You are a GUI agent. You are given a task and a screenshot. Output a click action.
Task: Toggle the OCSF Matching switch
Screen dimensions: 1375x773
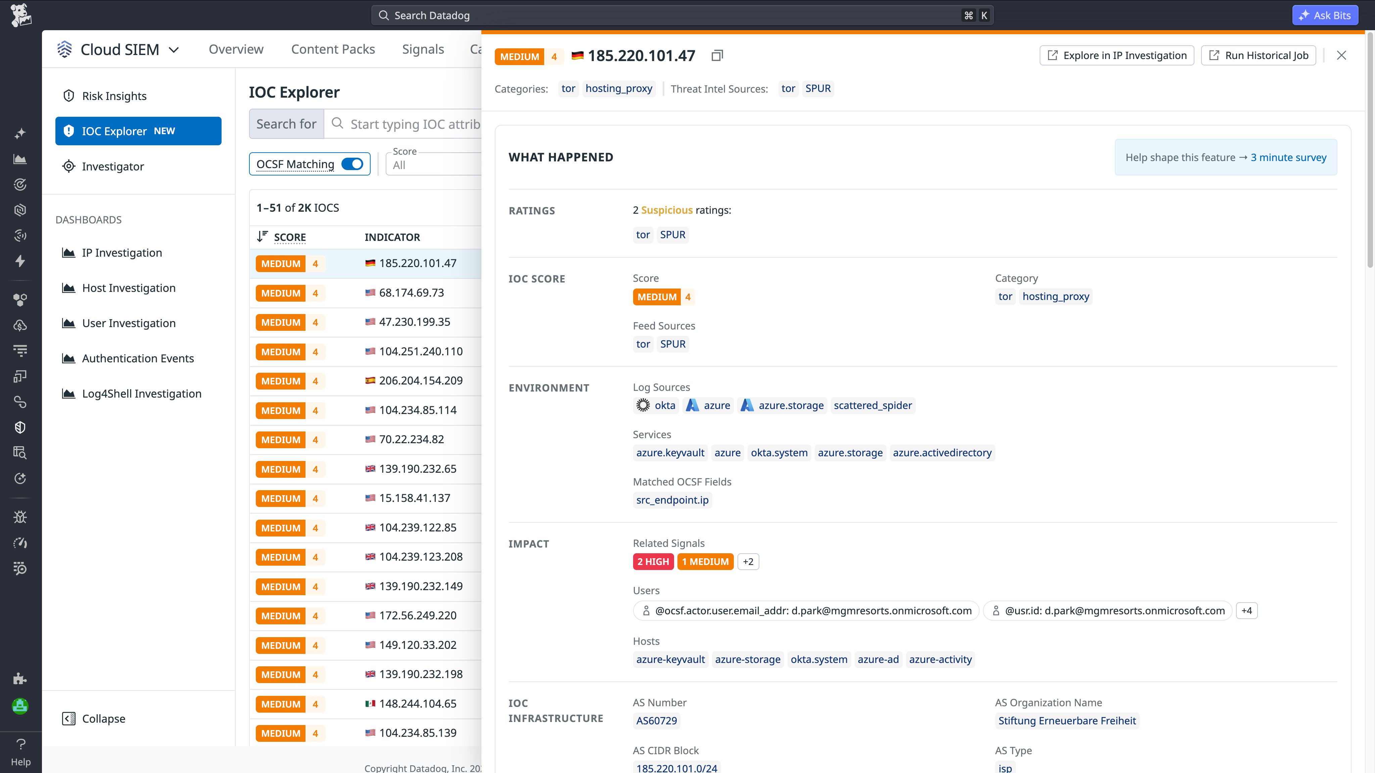click(352, 164)
